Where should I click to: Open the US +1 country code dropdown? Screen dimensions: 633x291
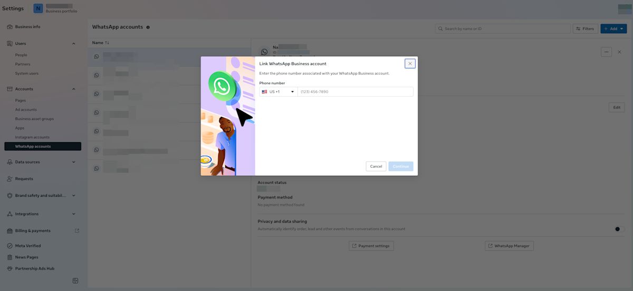point(278,92)
